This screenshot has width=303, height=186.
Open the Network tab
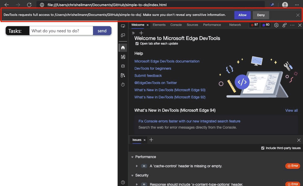click(x=235, y=25)
